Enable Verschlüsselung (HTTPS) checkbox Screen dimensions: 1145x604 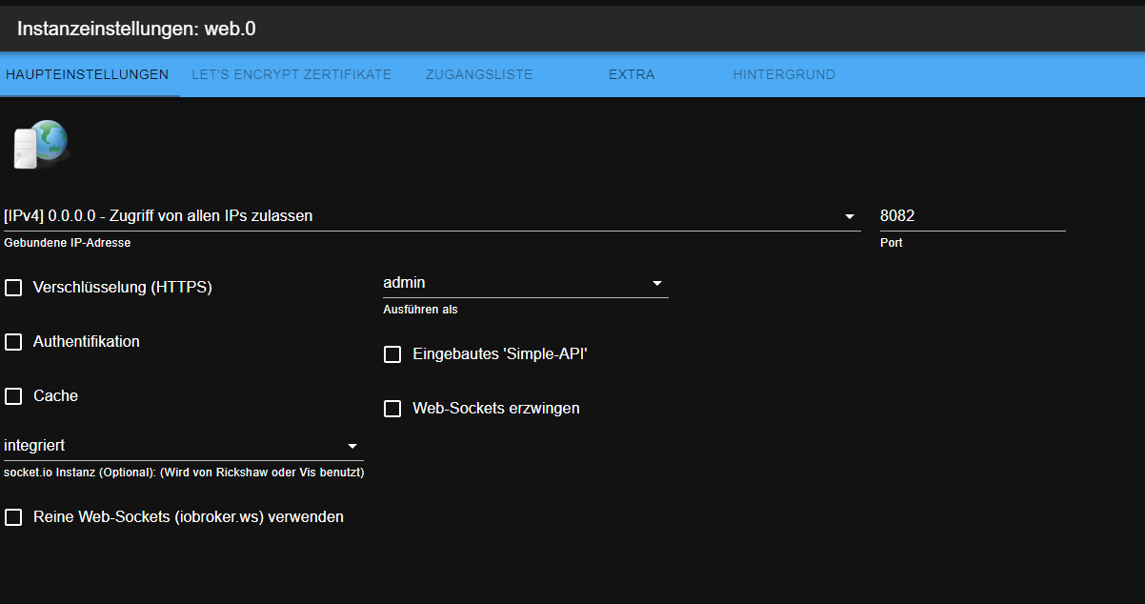pos(13,288)
